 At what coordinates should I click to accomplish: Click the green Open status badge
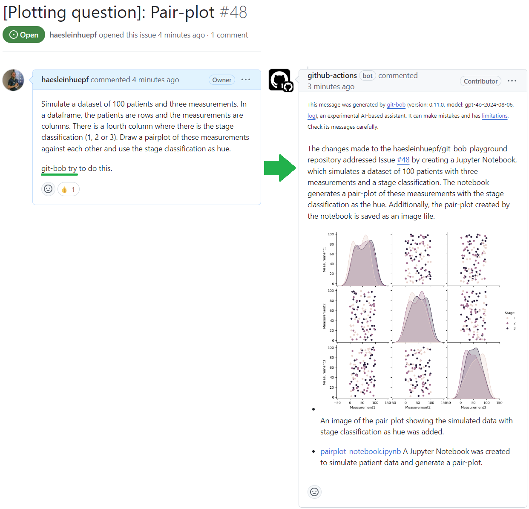24,35
